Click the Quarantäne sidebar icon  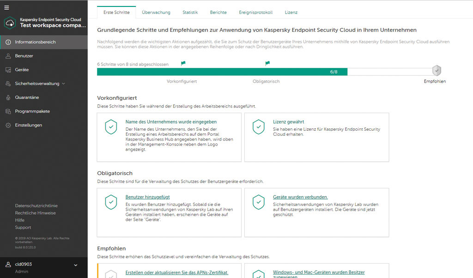point(8,98)
